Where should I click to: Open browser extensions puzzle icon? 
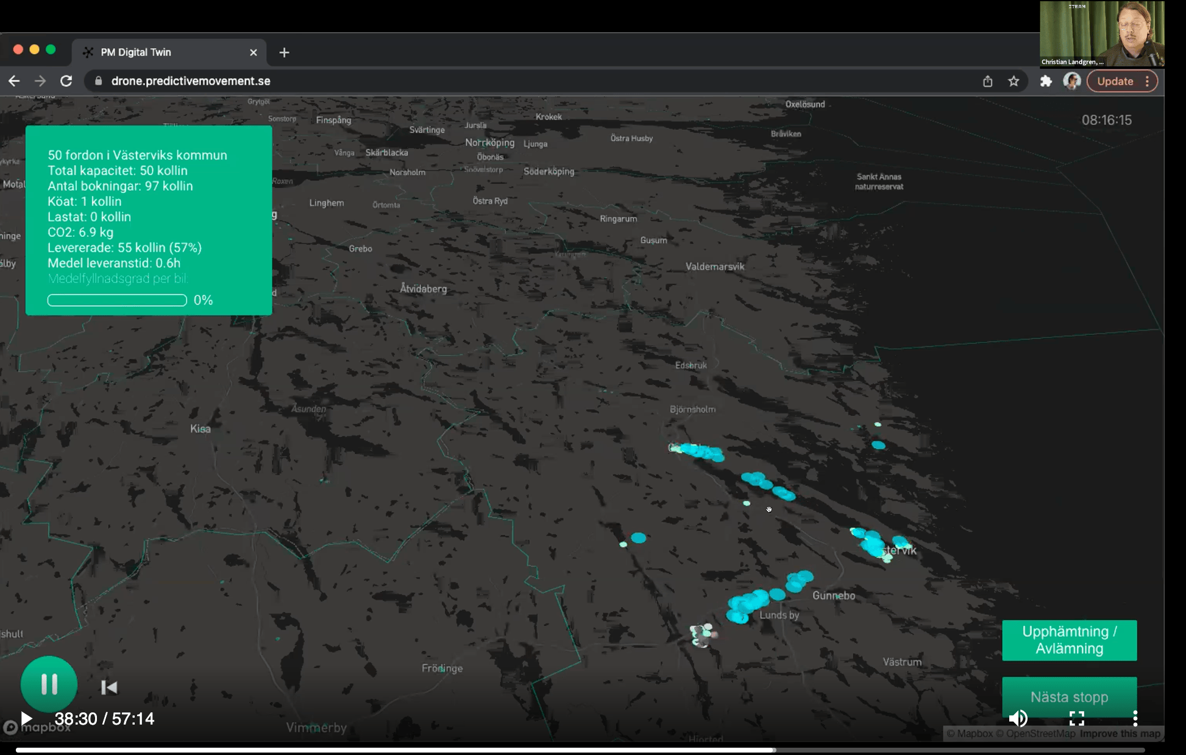tap(1046, 81)
